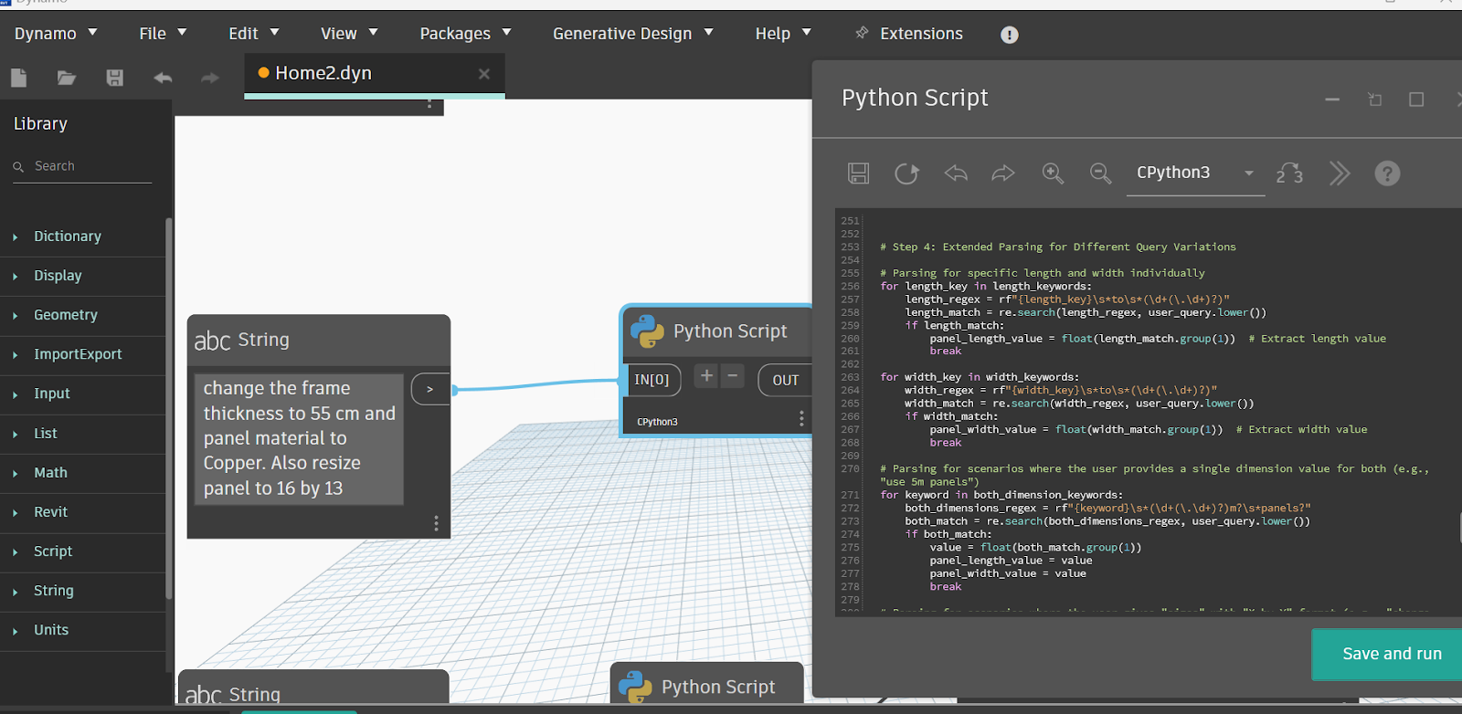The width and height of the screenshot is (1462, 714).
Task: Zoom in on the Python editor code
Action: coord(1053,173)
